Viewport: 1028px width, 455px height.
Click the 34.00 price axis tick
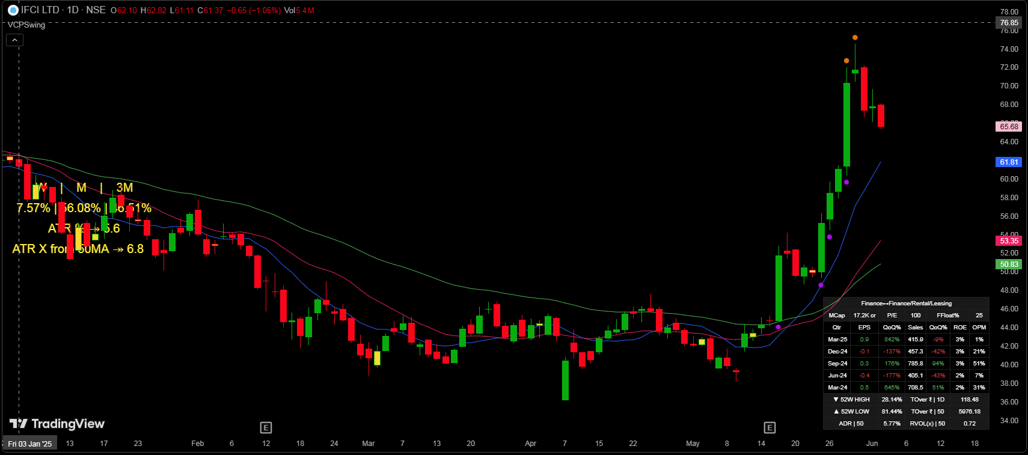1009,421
